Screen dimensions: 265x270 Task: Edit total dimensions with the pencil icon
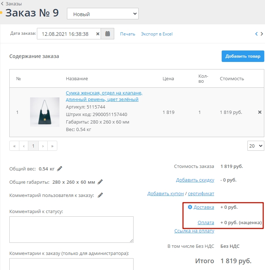point(100,182)
